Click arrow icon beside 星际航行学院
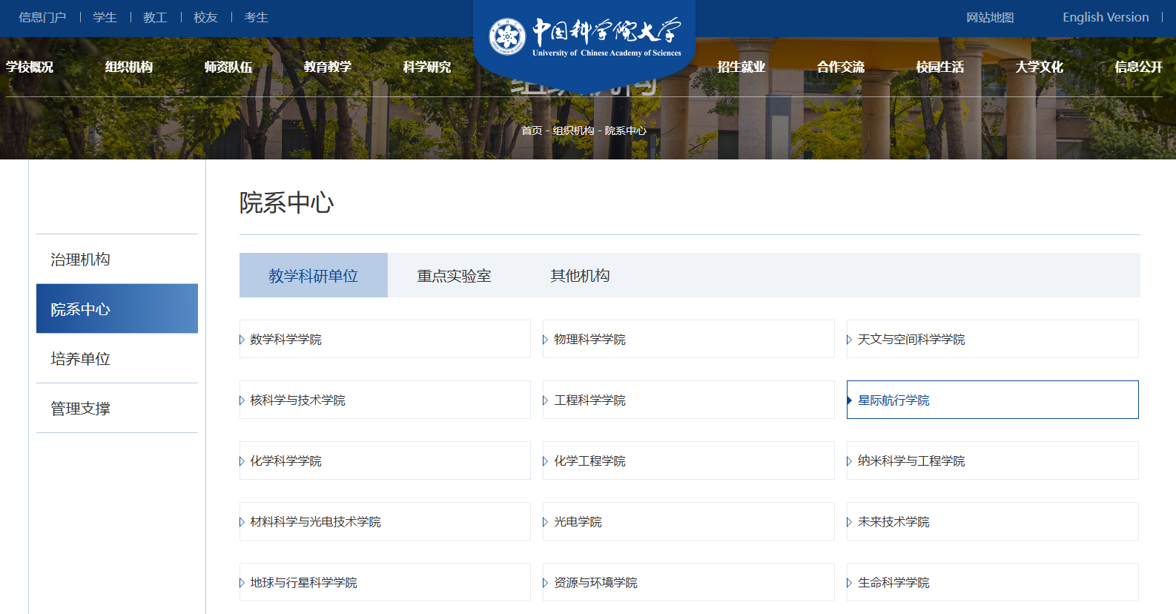Screen dimensions: 1176x614 point(849,400)
